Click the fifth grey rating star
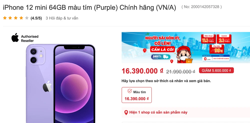 27,18
